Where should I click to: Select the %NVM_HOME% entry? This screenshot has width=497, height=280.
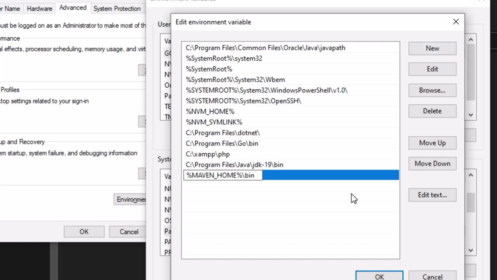[290, 112]
